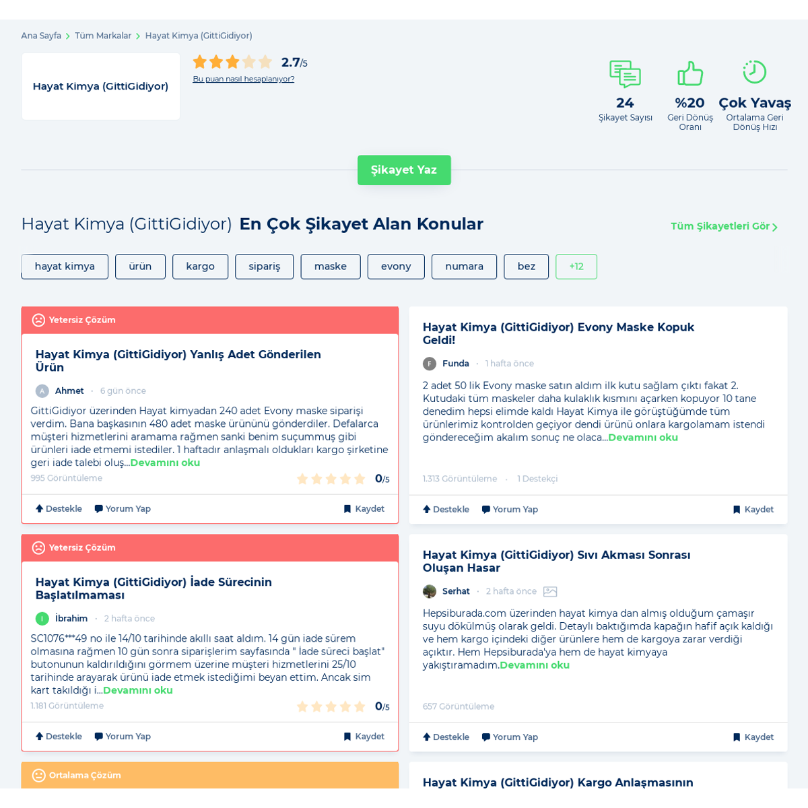The height and width of the screenshot is (808, 808).
Task: Open Tüm Markalar breadcrumb
Action: tap(103, 36)
